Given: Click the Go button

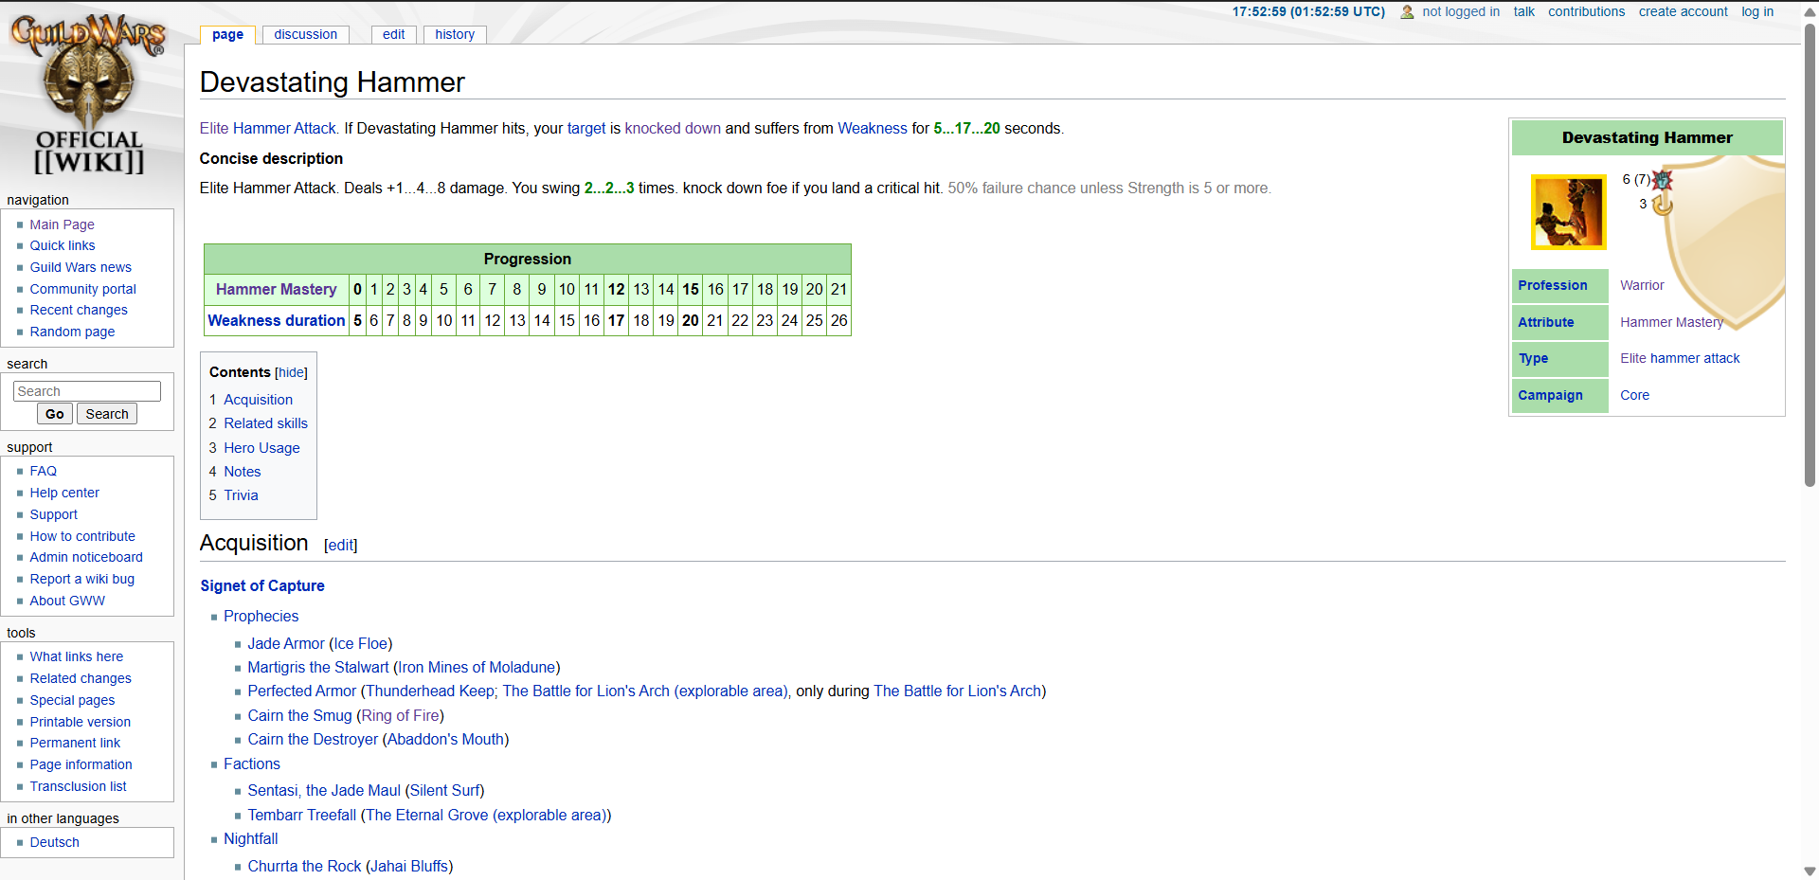Looking at the screenshot, I should point(55,414).
